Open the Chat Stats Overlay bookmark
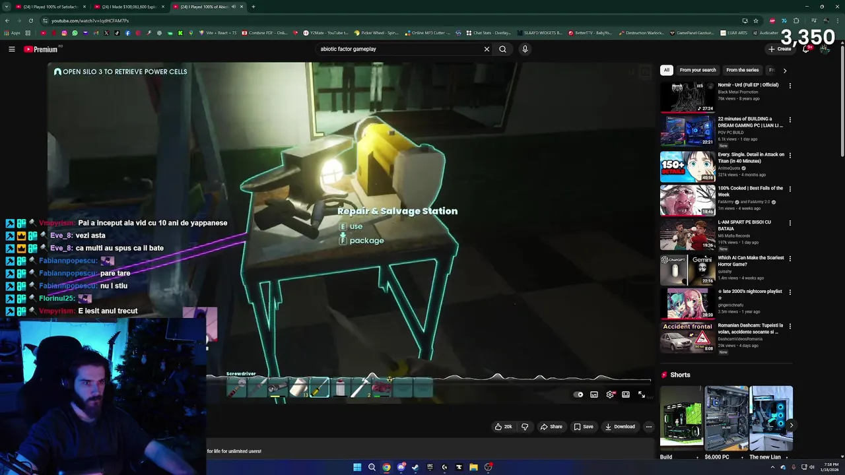The image size is (845, 475). click(489, 33)
